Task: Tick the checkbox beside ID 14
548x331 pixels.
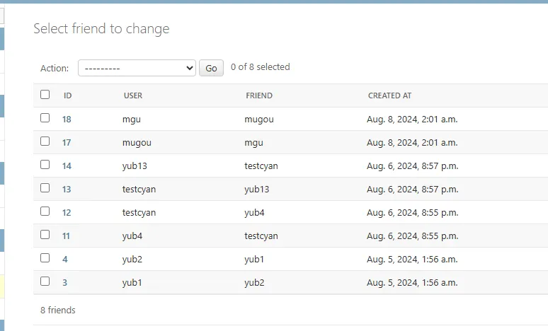Action: click(x=45, y=165)
